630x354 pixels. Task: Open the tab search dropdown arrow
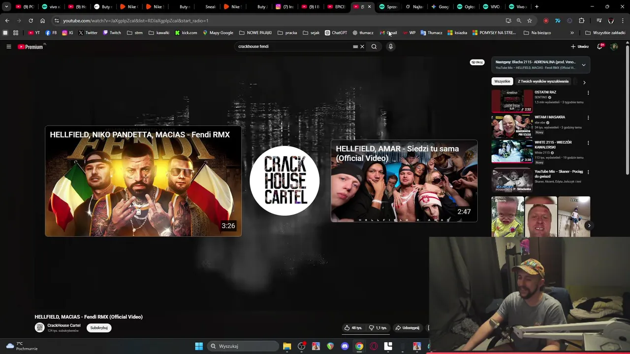click(x=6, y=7)
